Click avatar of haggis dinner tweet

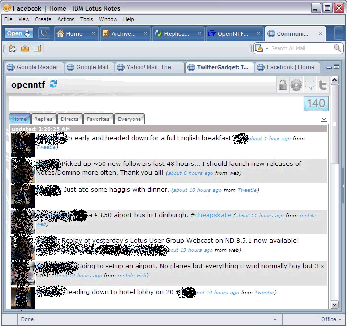point(23,196)
